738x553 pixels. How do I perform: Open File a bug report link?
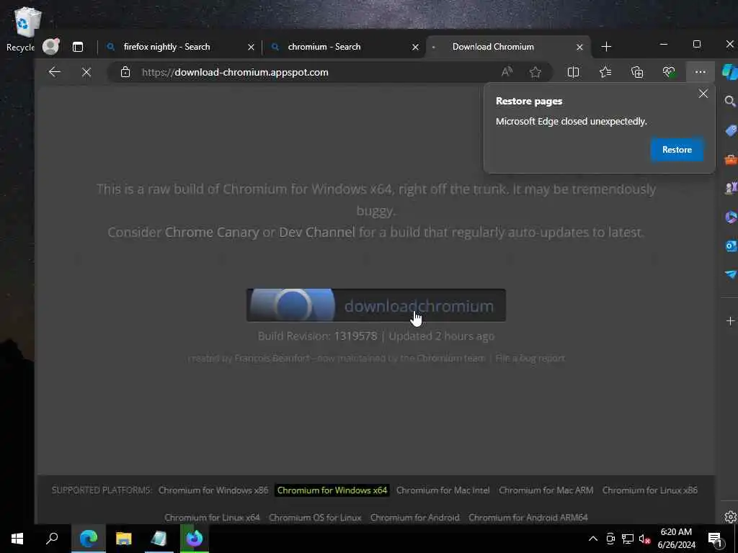[530, 359]
